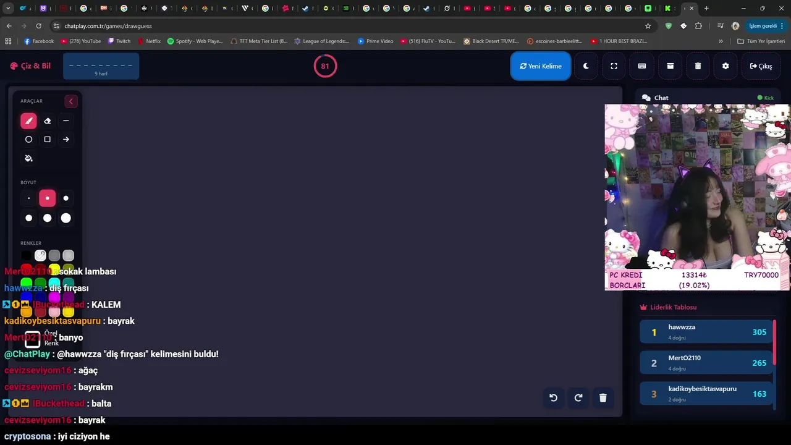Open the Spotify Web Player bookmark
This screenshot has height=445, width=791.
click(x=195, y=41)
